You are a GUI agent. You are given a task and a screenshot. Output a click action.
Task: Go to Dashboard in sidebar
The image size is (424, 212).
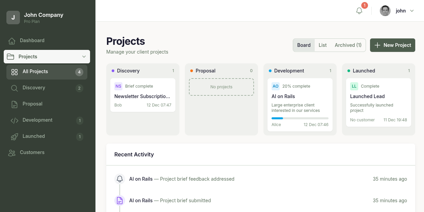(x=48, y=40)
